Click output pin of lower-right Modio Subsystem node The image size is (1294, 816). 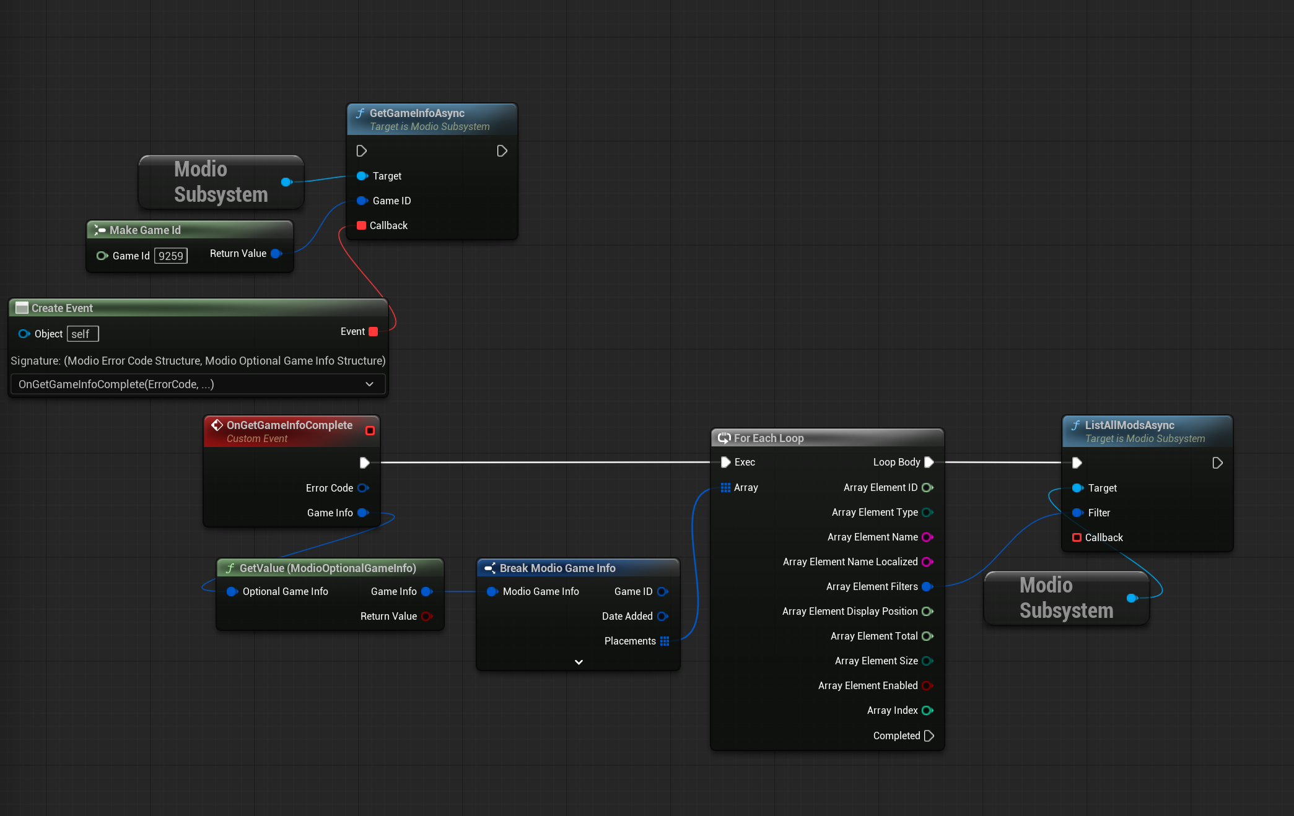coord(1132,598)
